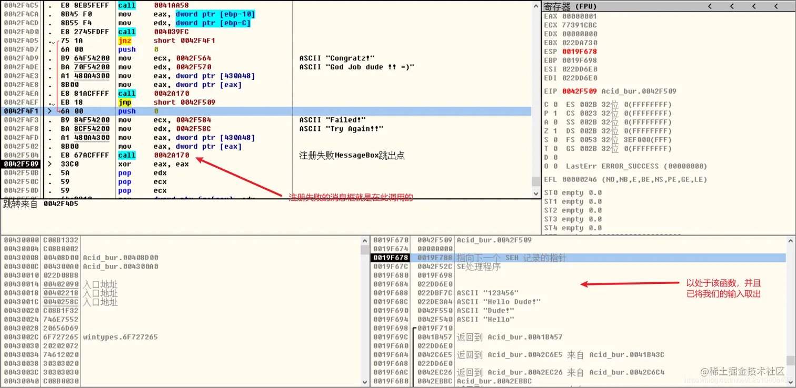Click EIP value 0042F509
This screenshot has height=388, width=796.
click(580, 91)
